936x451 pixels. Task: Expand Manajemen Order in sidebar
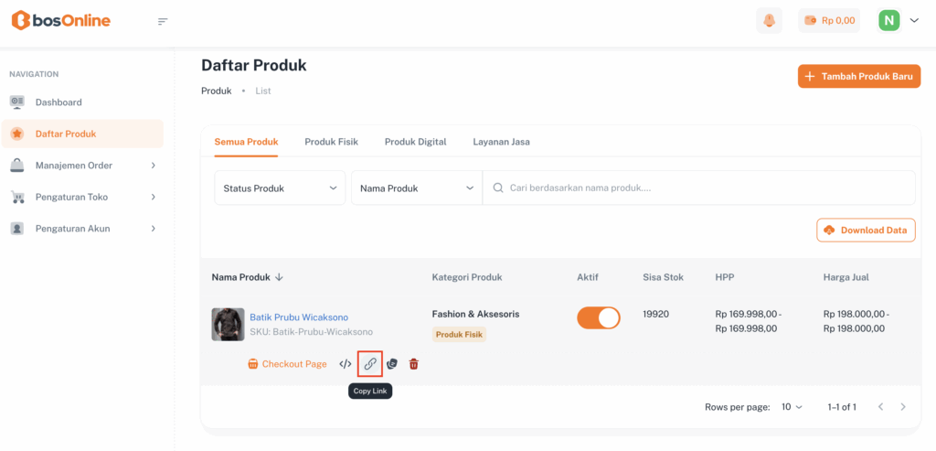[82, 166]
